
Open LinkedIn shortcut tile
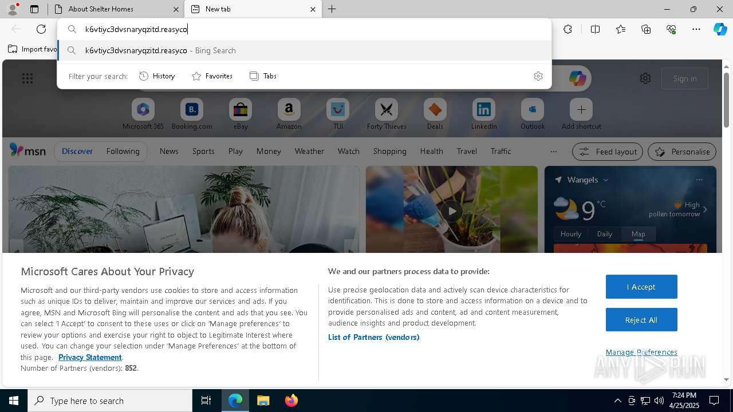[484, 114]
